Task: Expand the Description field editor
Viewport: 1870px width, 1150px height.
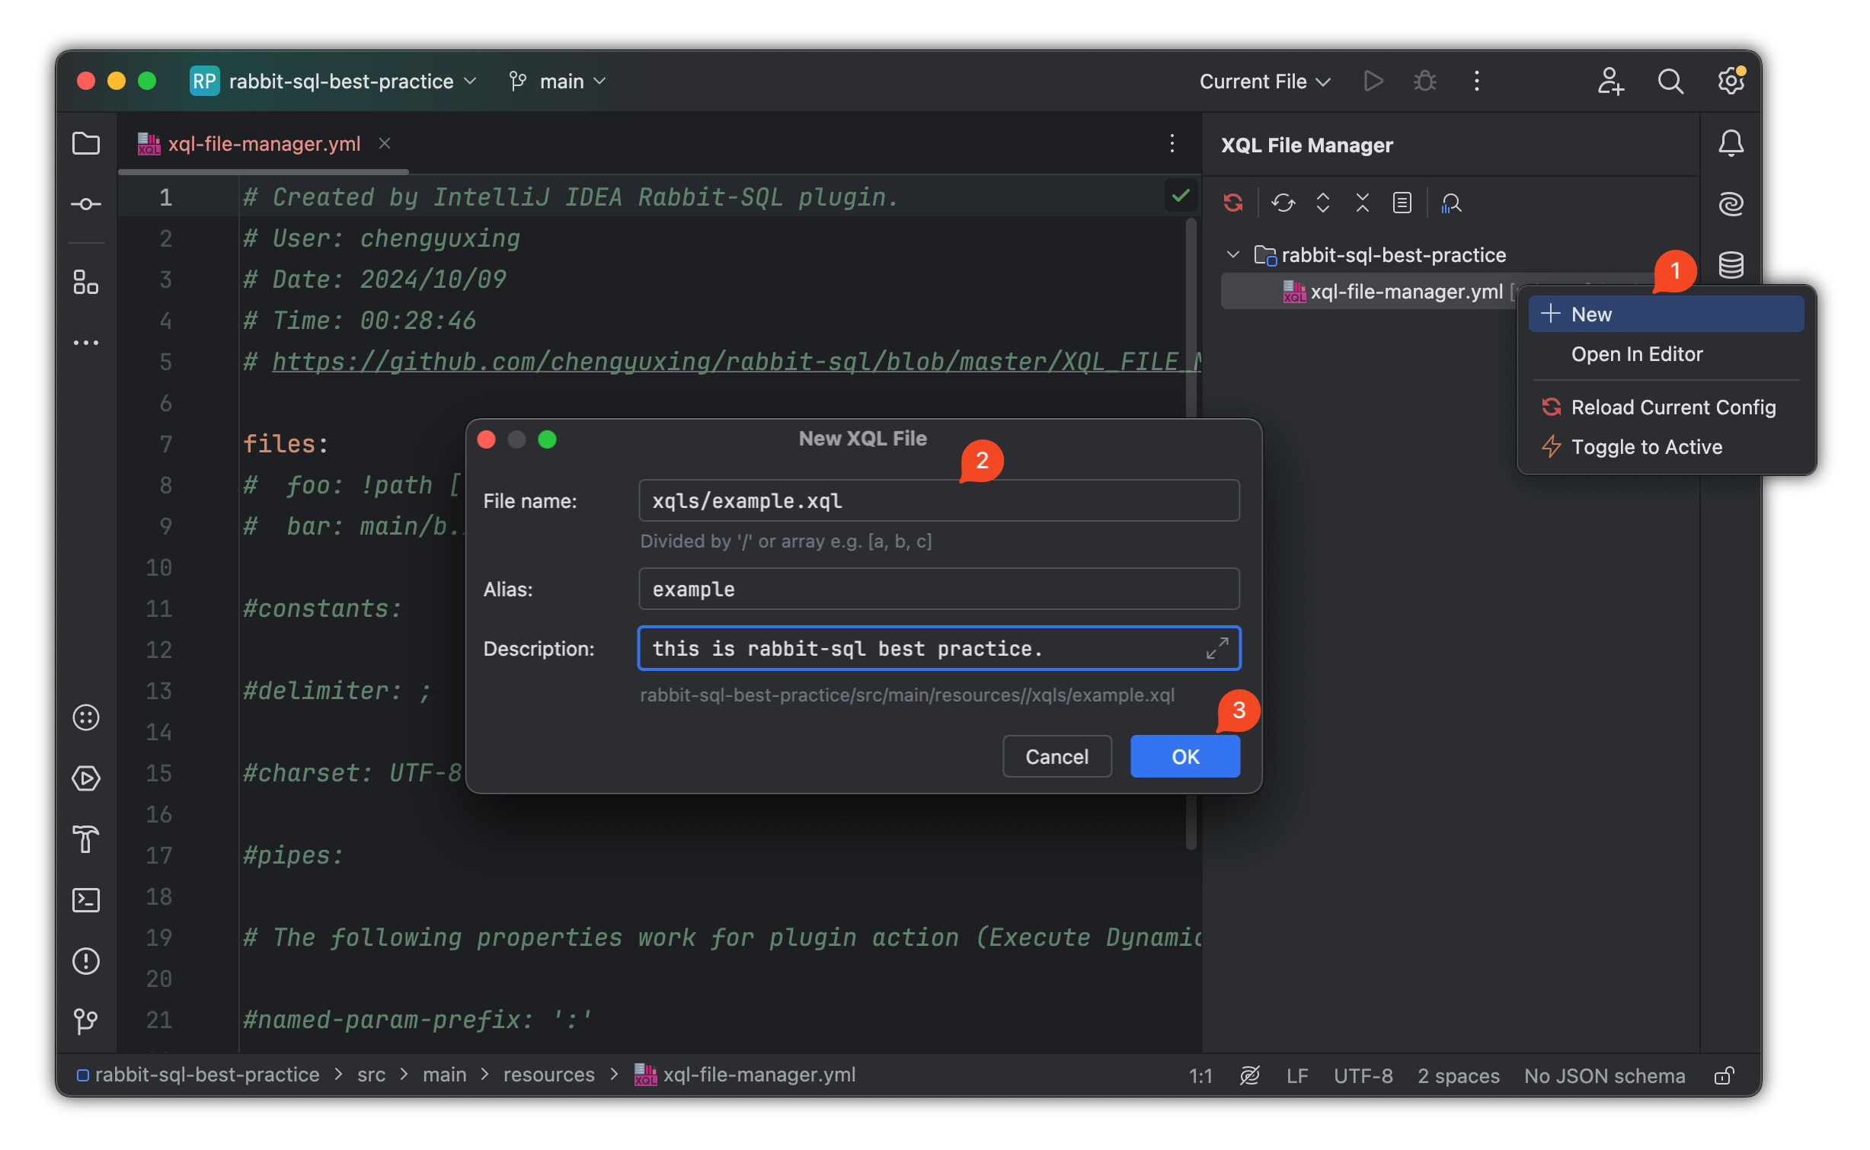Action: 1217,648
